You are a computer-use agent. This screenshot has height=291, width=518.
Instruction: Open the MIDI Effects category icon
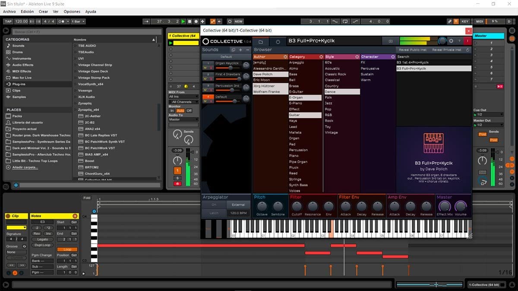(x=8, y=72)
